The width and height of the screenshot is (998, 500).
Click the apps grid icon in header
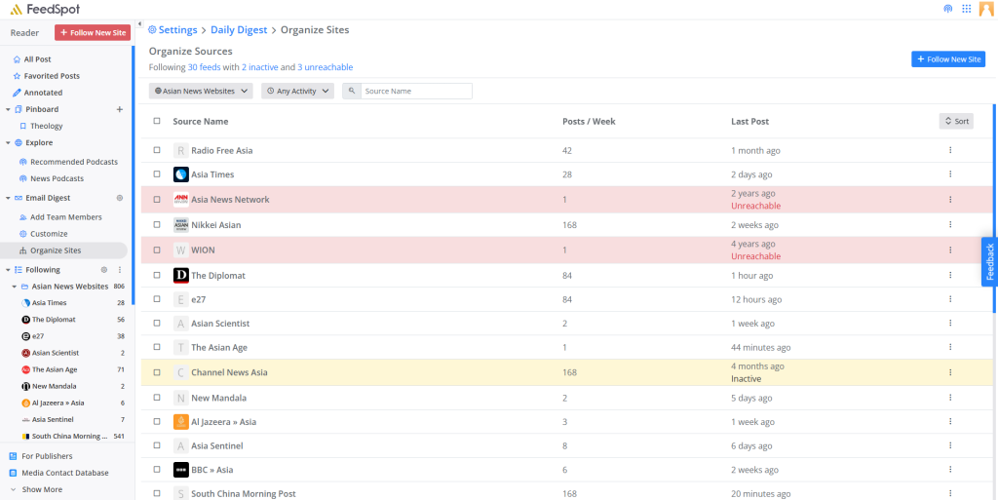click(966, 9)
